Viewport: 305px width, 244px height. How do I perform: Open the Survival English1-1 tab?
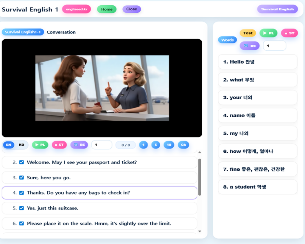click(x=23, y=32)
